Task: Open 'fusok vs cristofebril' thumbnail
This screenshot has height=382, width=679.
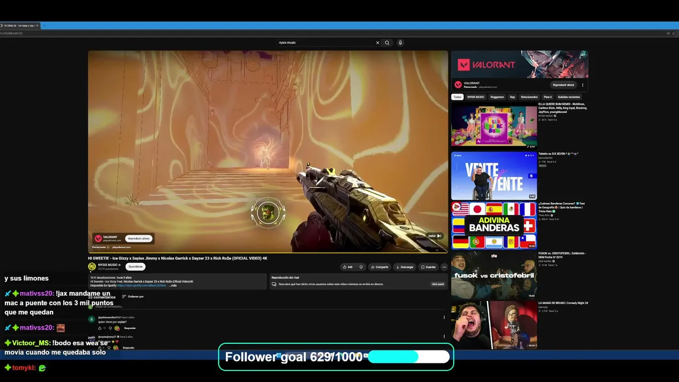Action: (494, 275)
